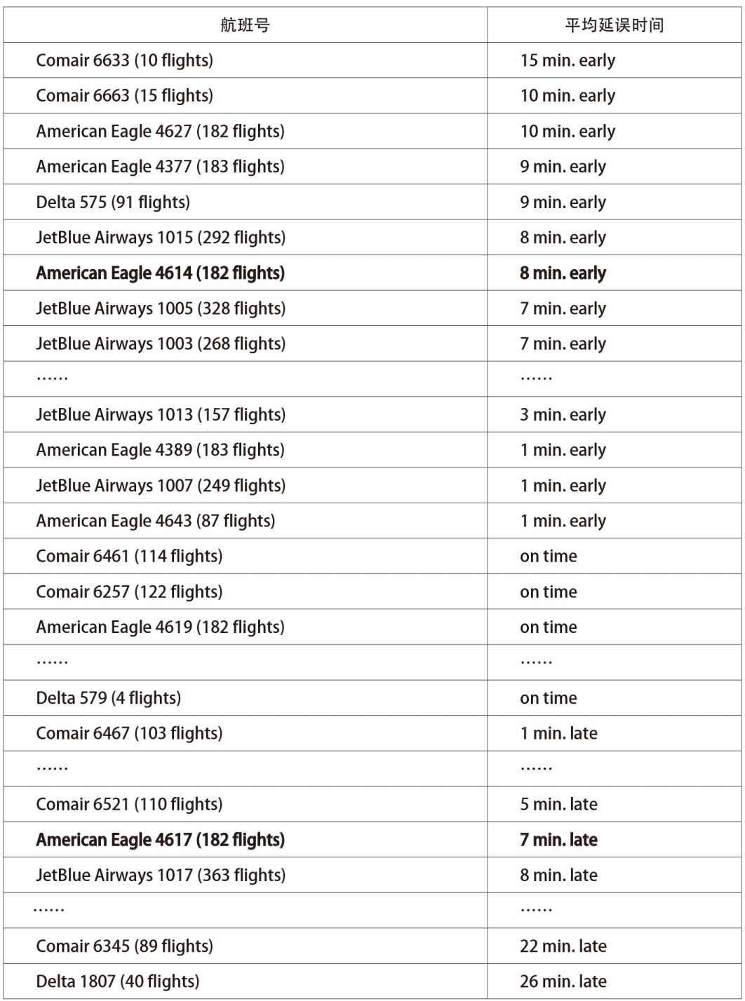Click the 26 min. late value
The width and height of the screenshot is (745, 1001).
[563, 981]
